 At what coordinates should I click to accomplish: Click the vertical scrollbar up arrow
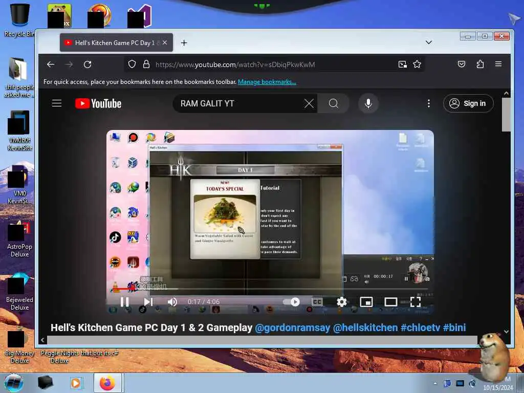click(506, 93)
